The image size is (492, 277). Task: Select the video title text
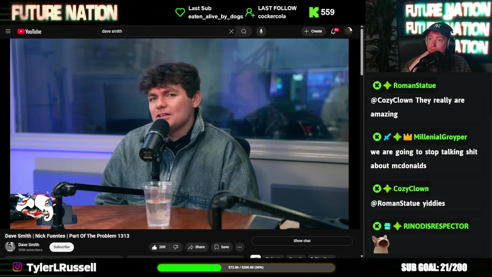click(67, 236)
